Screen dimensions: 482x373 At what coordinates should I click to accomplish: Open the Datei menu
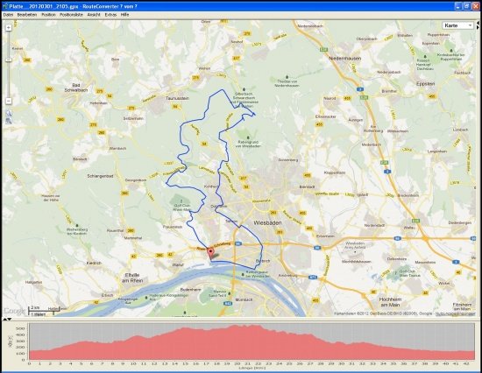click(x=8, y=15)
